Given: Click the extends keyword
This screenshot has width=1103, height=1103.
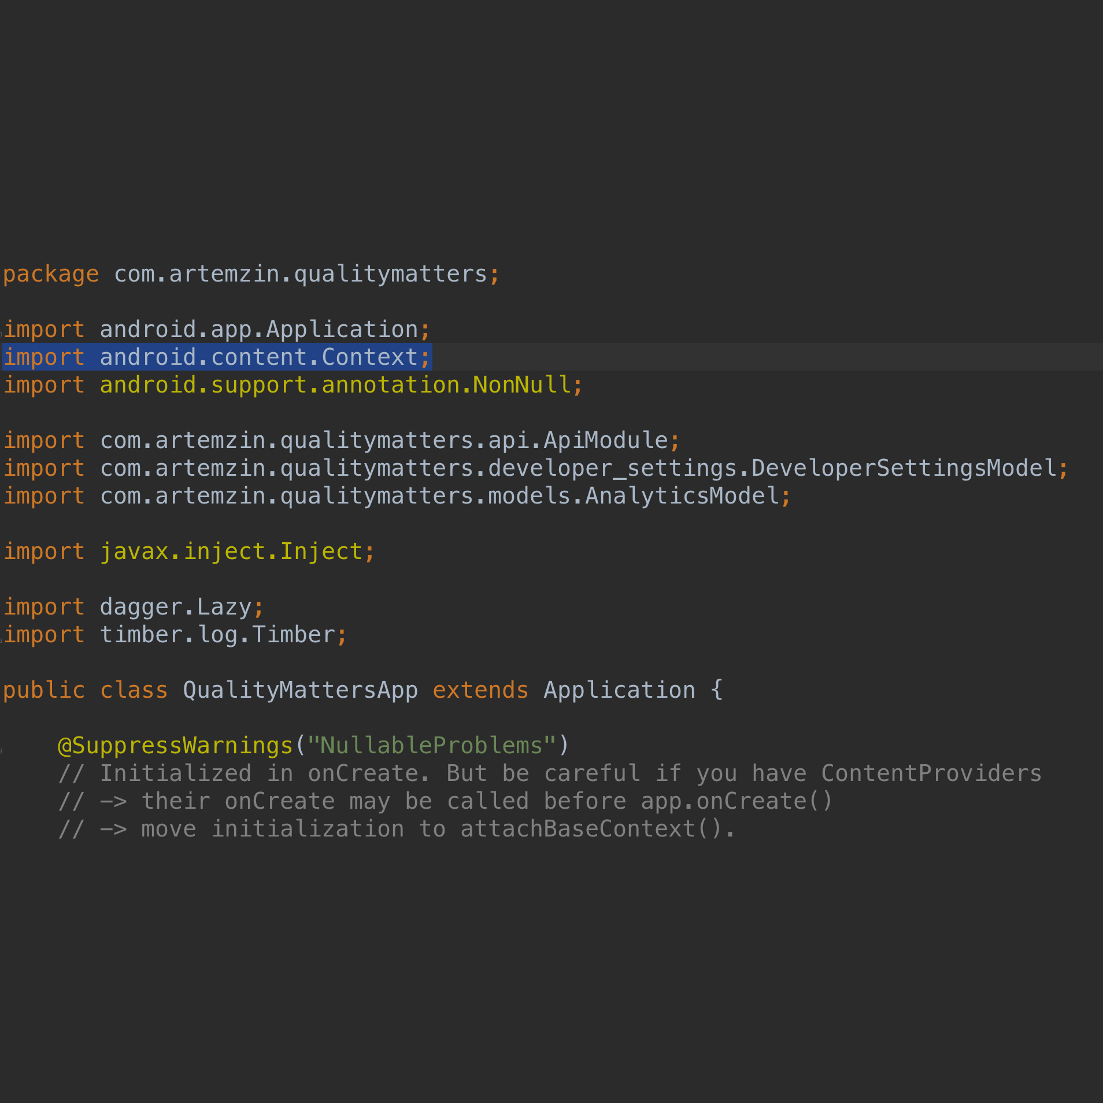Looking at the screenshot, I should coord(480,690).
